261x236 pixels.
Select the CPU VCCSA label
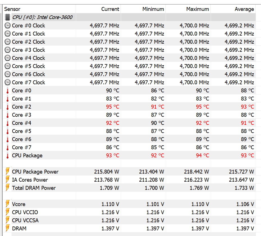pos(25,220)
